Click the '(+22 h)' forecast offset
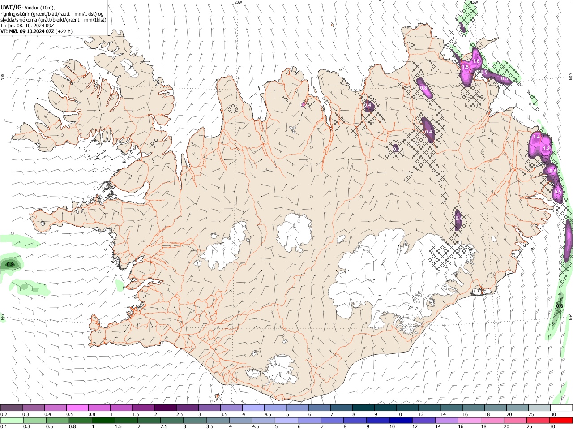This screenshot has width=573, height=430. coord(64,31)
